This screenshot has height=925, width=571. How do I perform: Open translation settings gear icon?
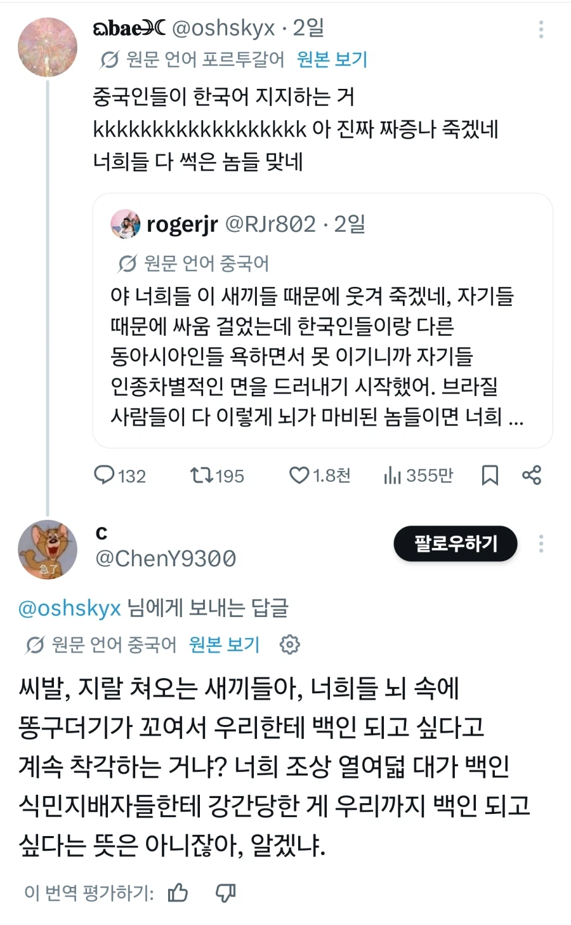289,644
